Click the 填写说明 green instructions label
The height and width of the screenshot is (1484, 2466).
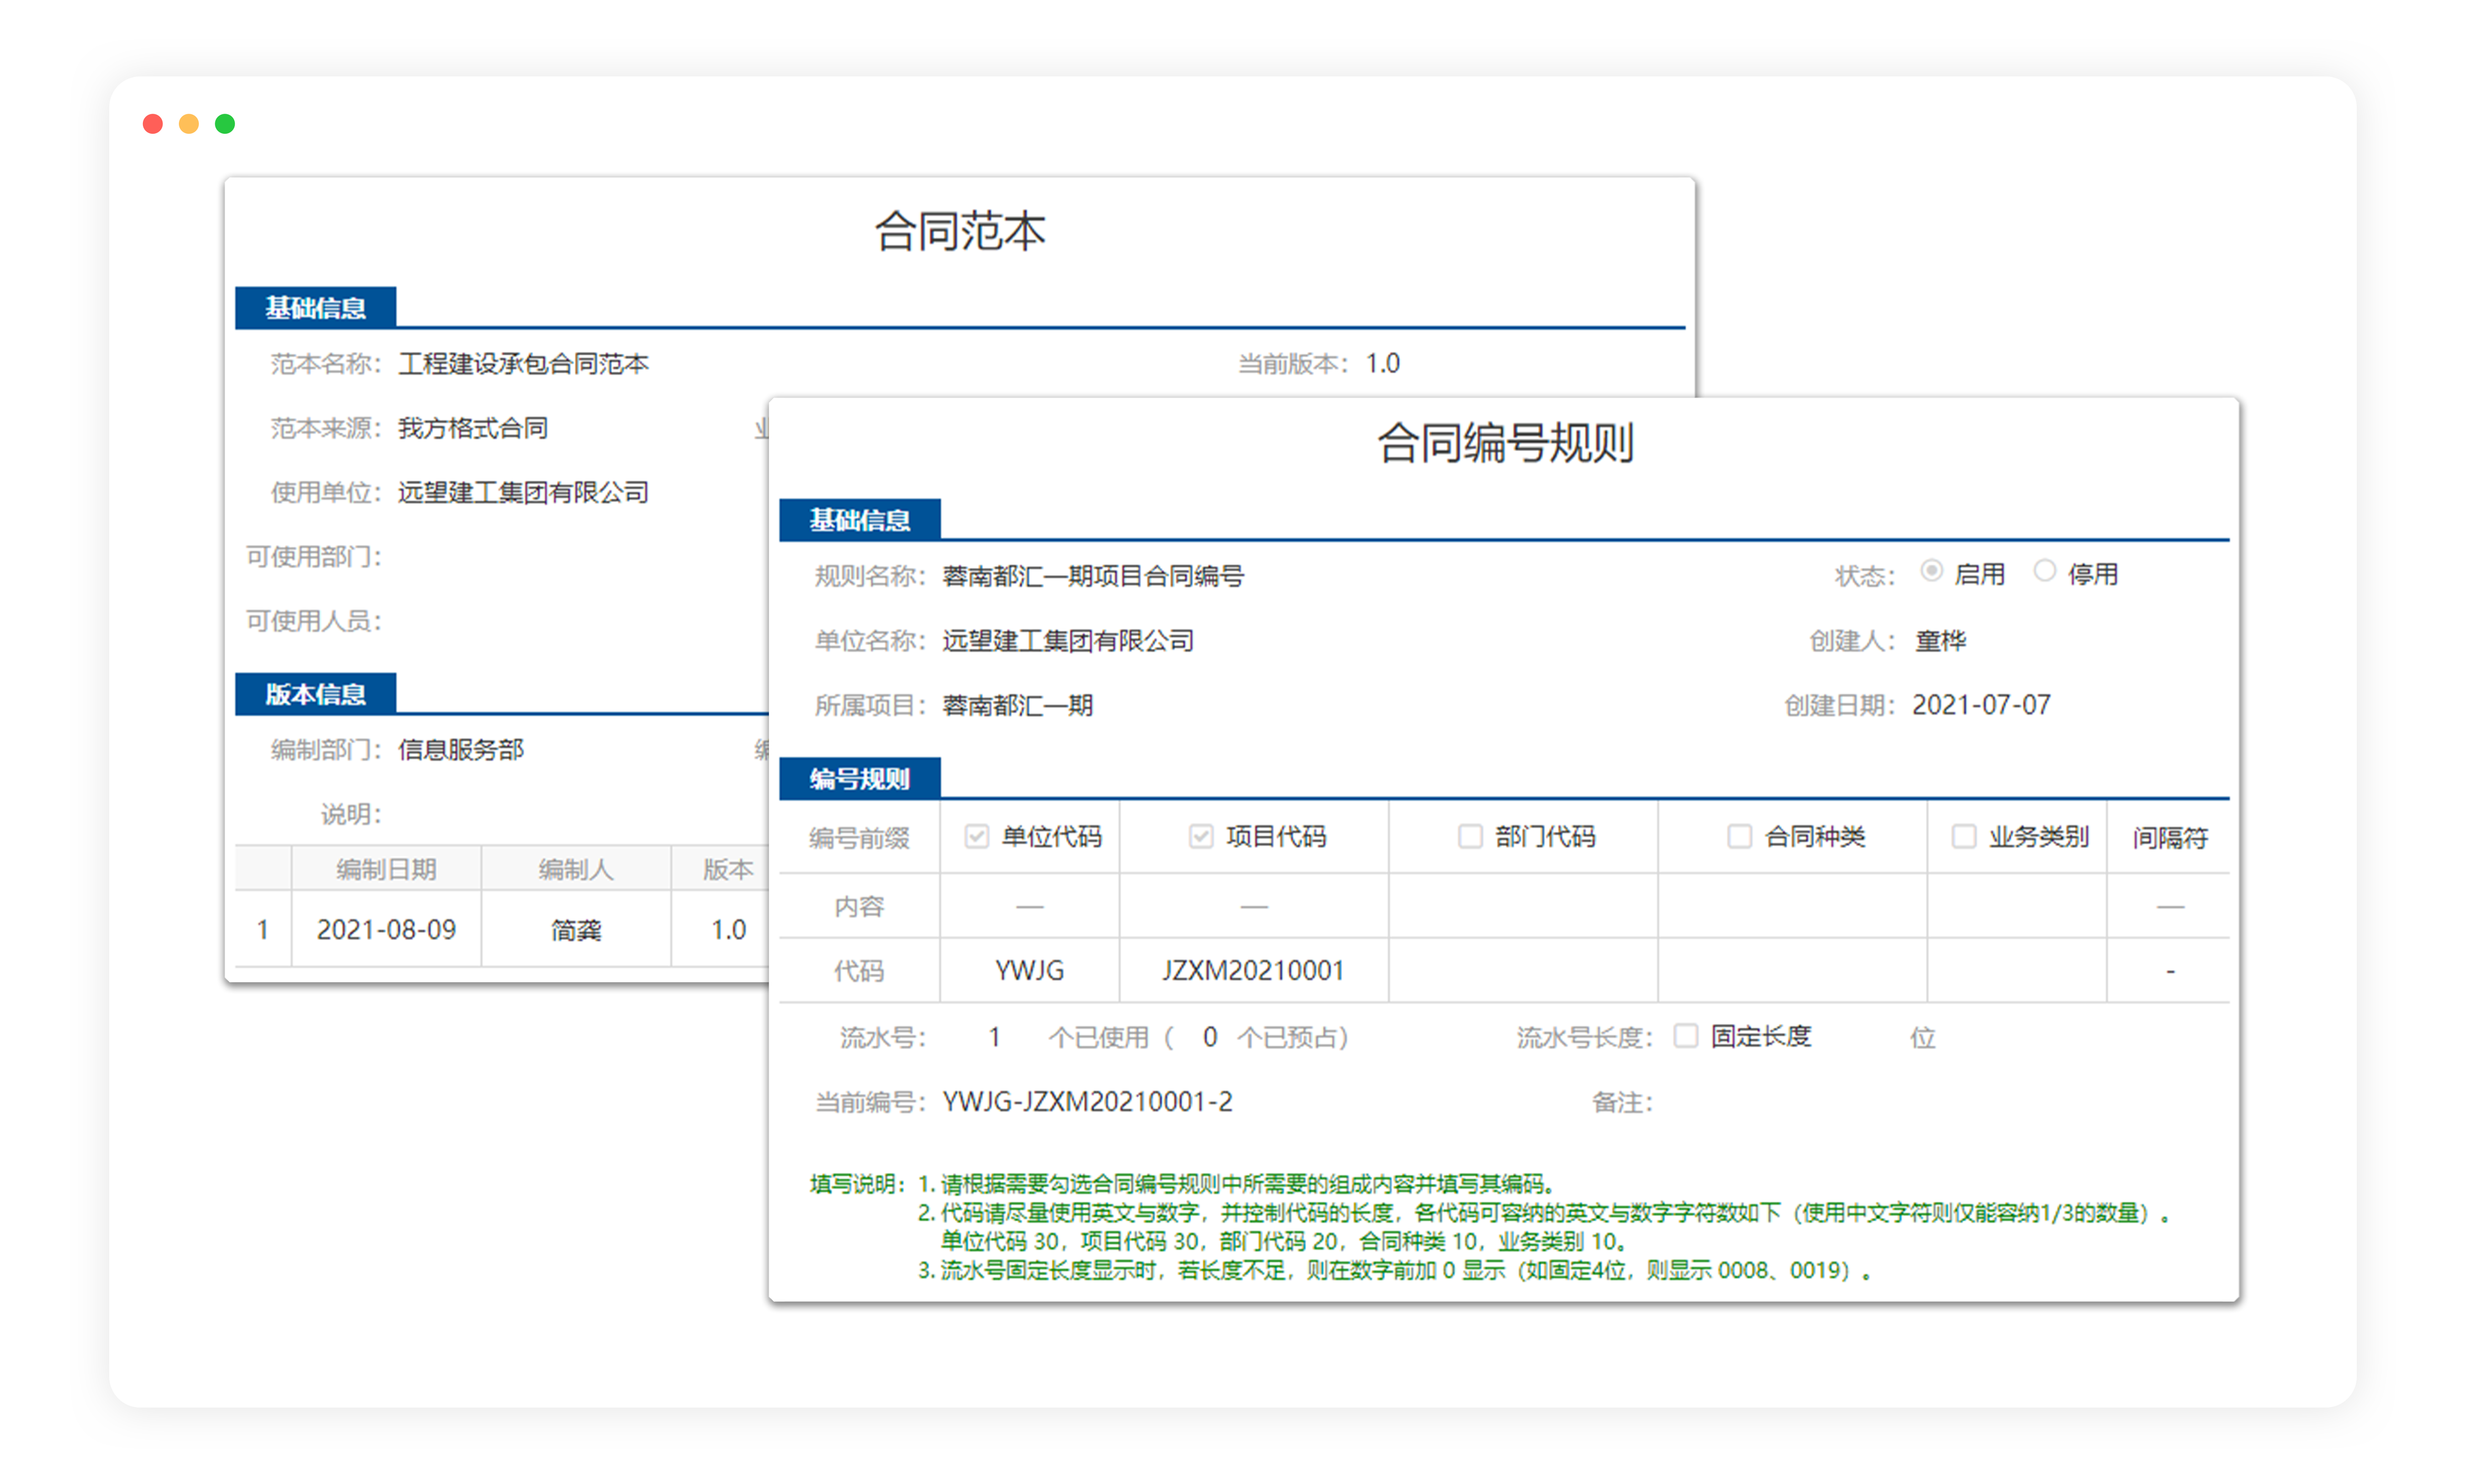(858, 1184)
